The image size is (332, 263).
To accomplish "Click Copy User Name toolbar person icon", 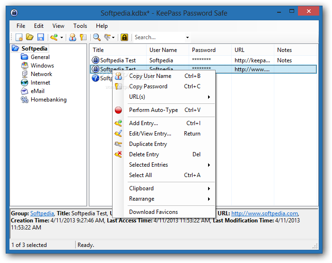I will tap(72, 37).
